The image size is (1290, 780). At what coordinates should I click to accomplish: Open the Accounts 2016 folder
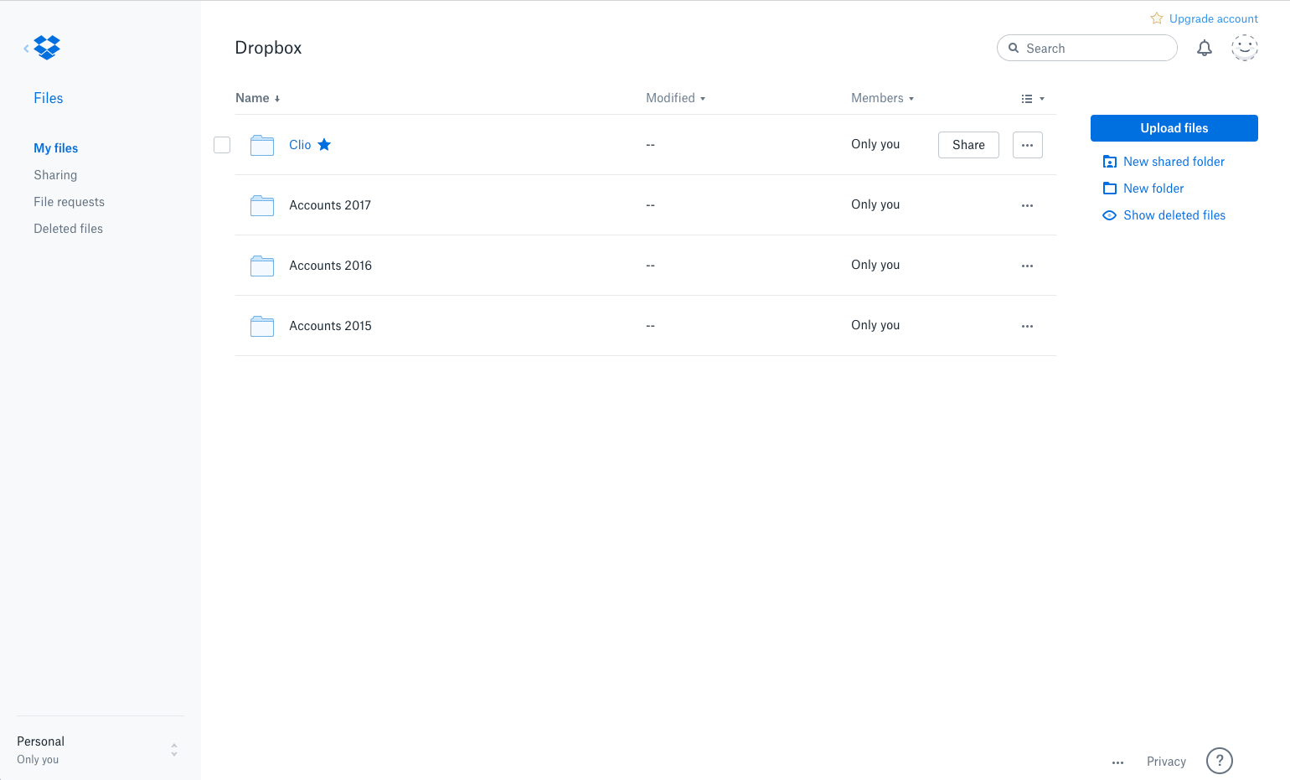pyautogui.click(x=330, y=266)
